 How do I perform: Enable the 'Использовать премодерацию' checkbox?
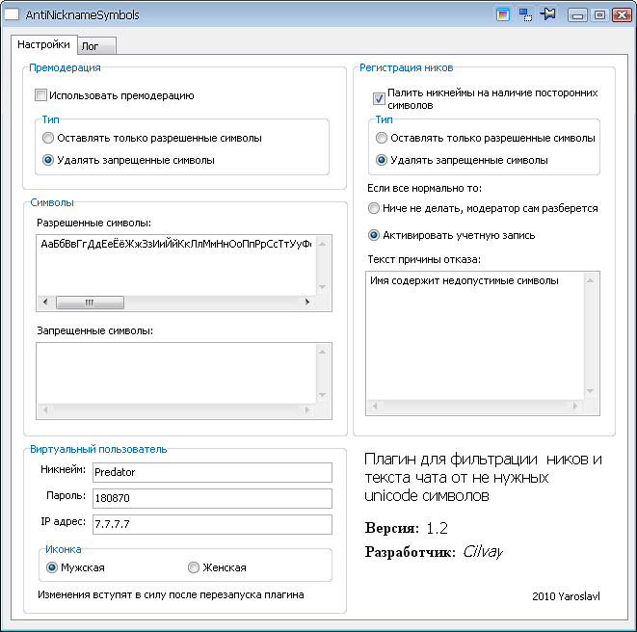tap(40, 95)
